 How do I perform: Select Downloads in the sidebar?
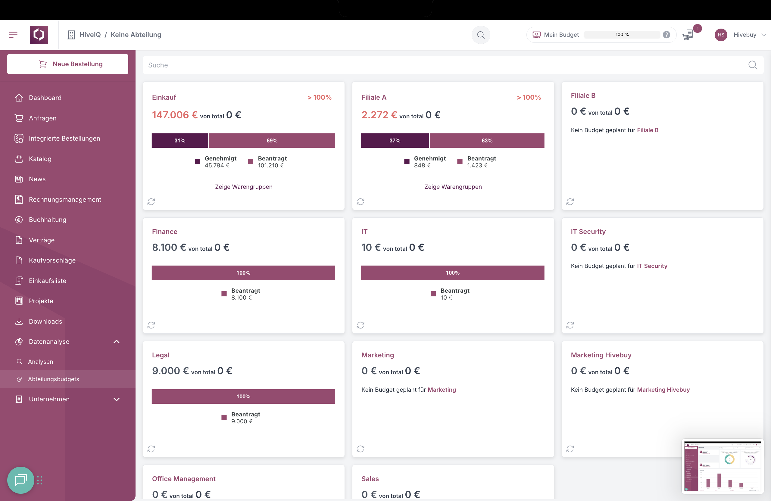pyautogui.click(x=45, y=321)
